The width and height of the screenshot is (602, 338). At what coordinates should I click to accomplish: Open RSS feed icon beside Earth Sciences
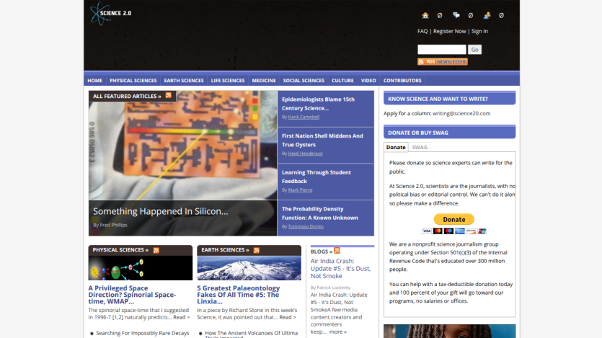click(257, 250)
